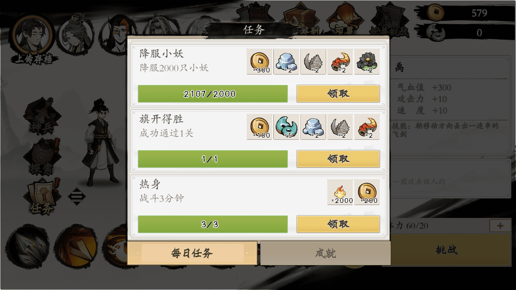
Task: Tap the jade crescent x5 reward icon
Action: 286,127
